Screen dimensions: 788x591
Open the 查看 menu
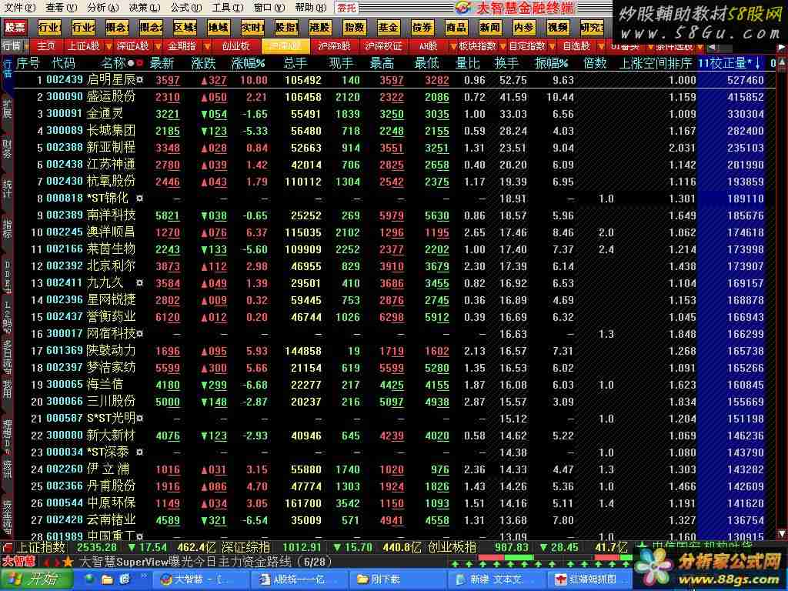point(61,8)
